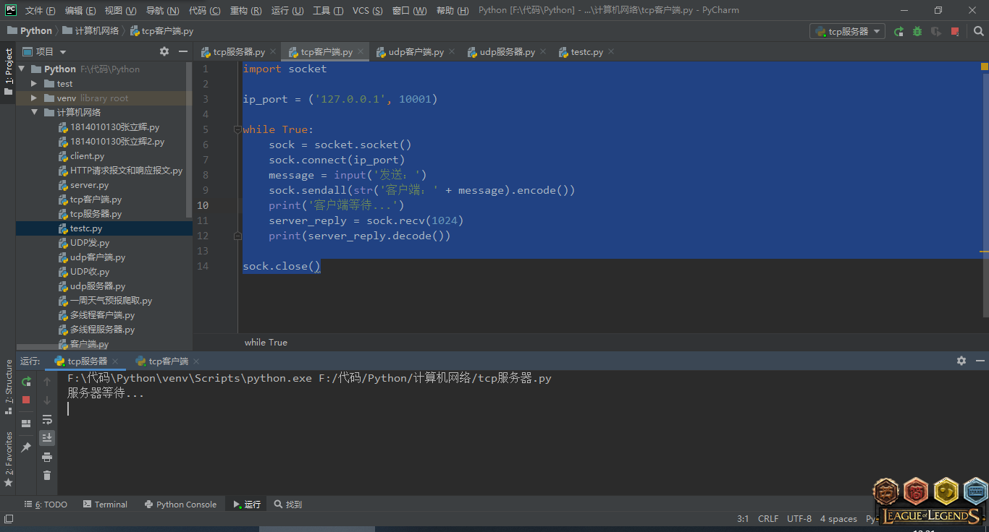
Task: Rerun tcp服务器 from the top toolbar
Action: (x=898, y=31)
